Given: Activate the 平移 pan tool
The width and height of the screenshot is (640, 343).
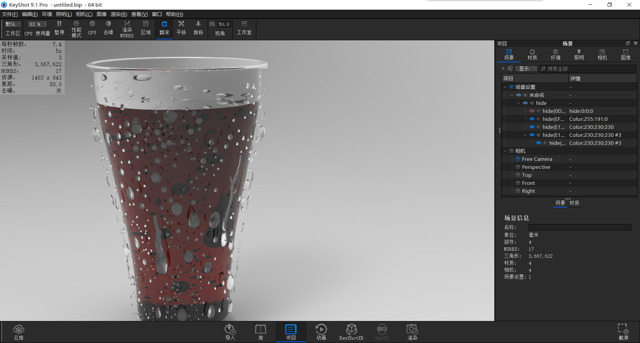Looking at the screenshot, I should [181, 29].
